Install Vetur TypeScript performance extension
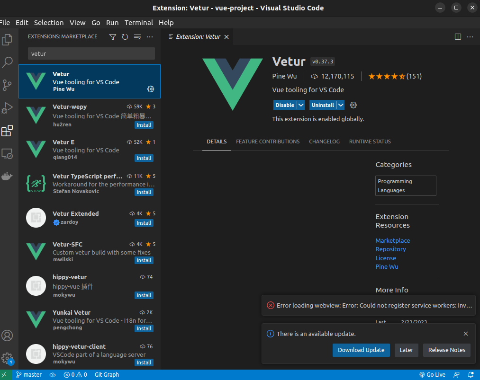 point(144,192)
